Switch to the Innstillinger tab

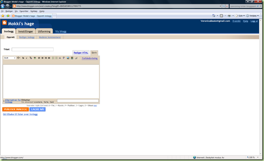pos(26,31)
